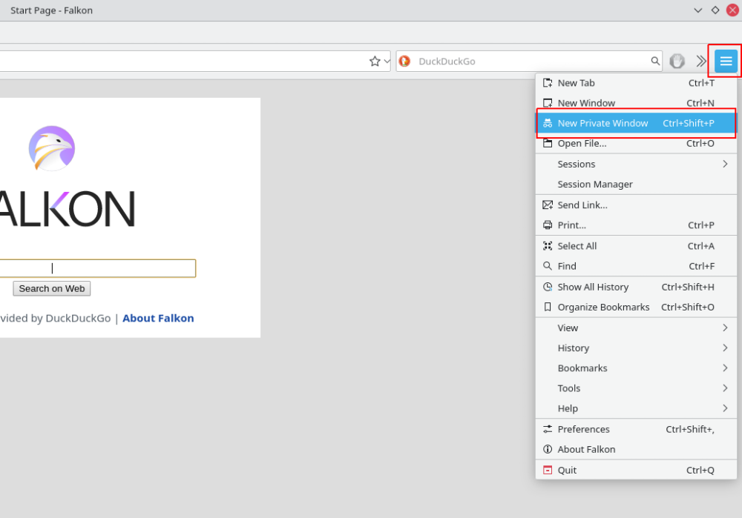Expand the toolbar overflow double-chevron

pyautogui.click(x=701, y=61)
